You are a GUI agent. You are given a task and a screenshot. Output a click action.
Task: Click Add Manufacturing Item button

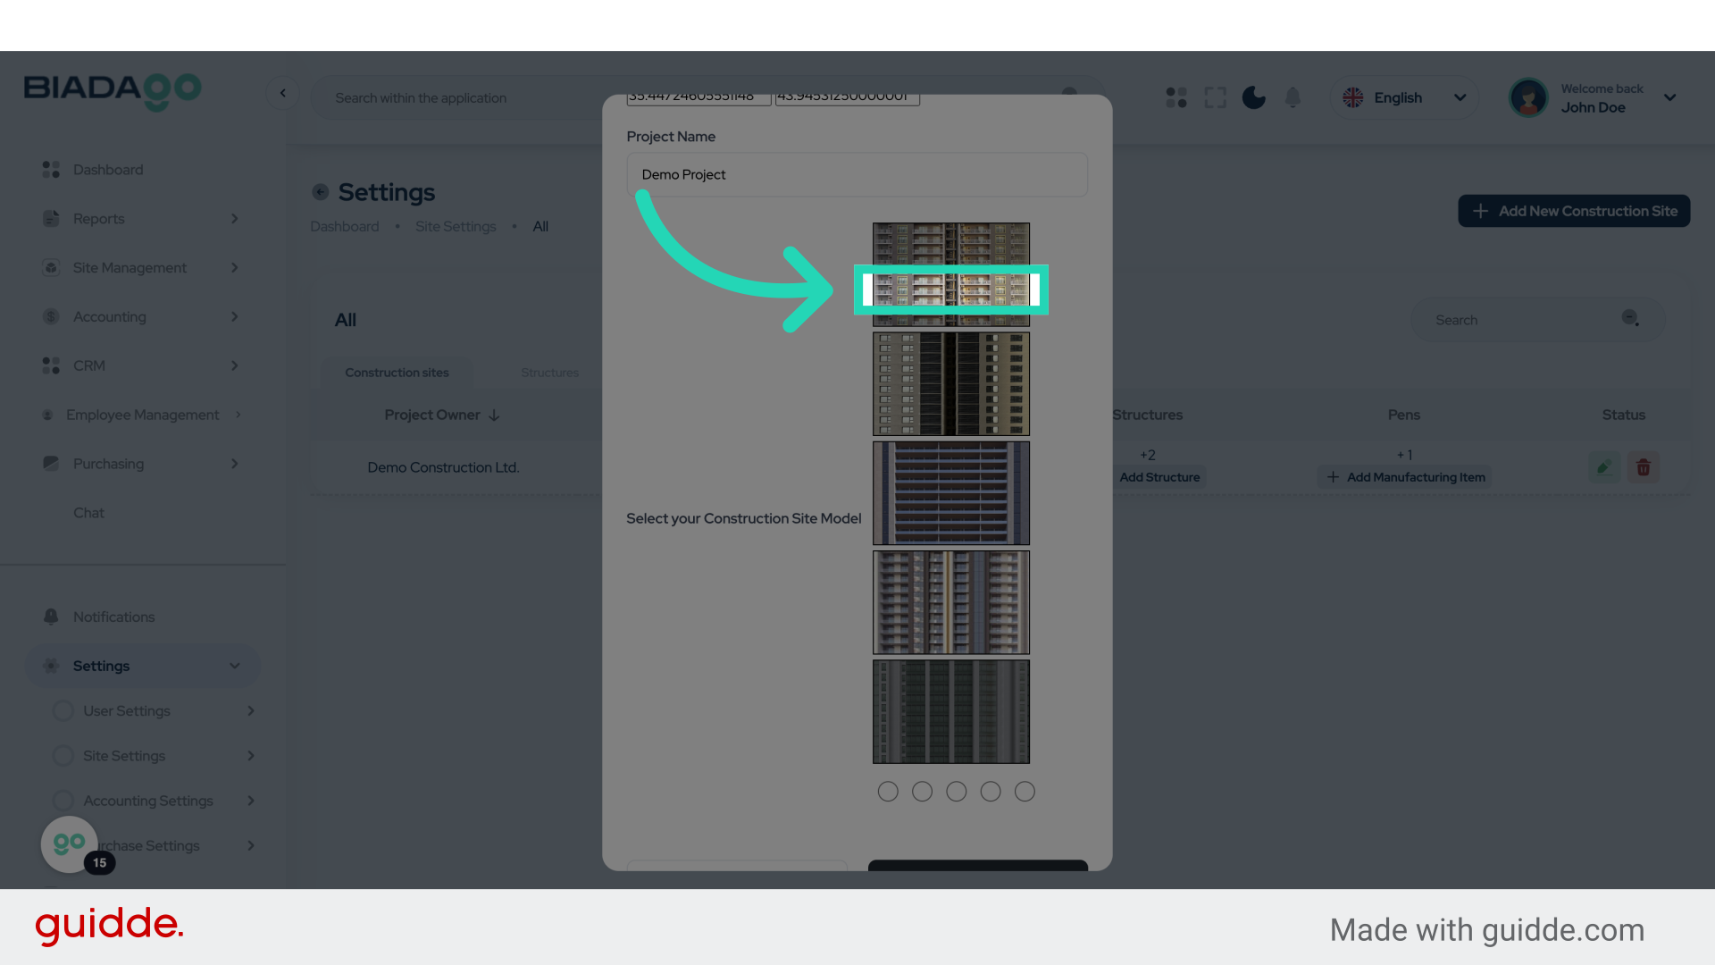point(1405,477)
